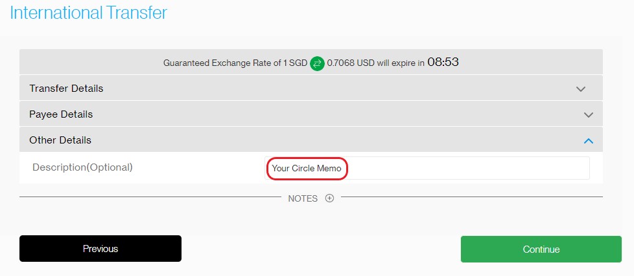The height and width of the screenshot is (276, 634).
Task: Focus the Description input field
Action: (x=427, y=168)
